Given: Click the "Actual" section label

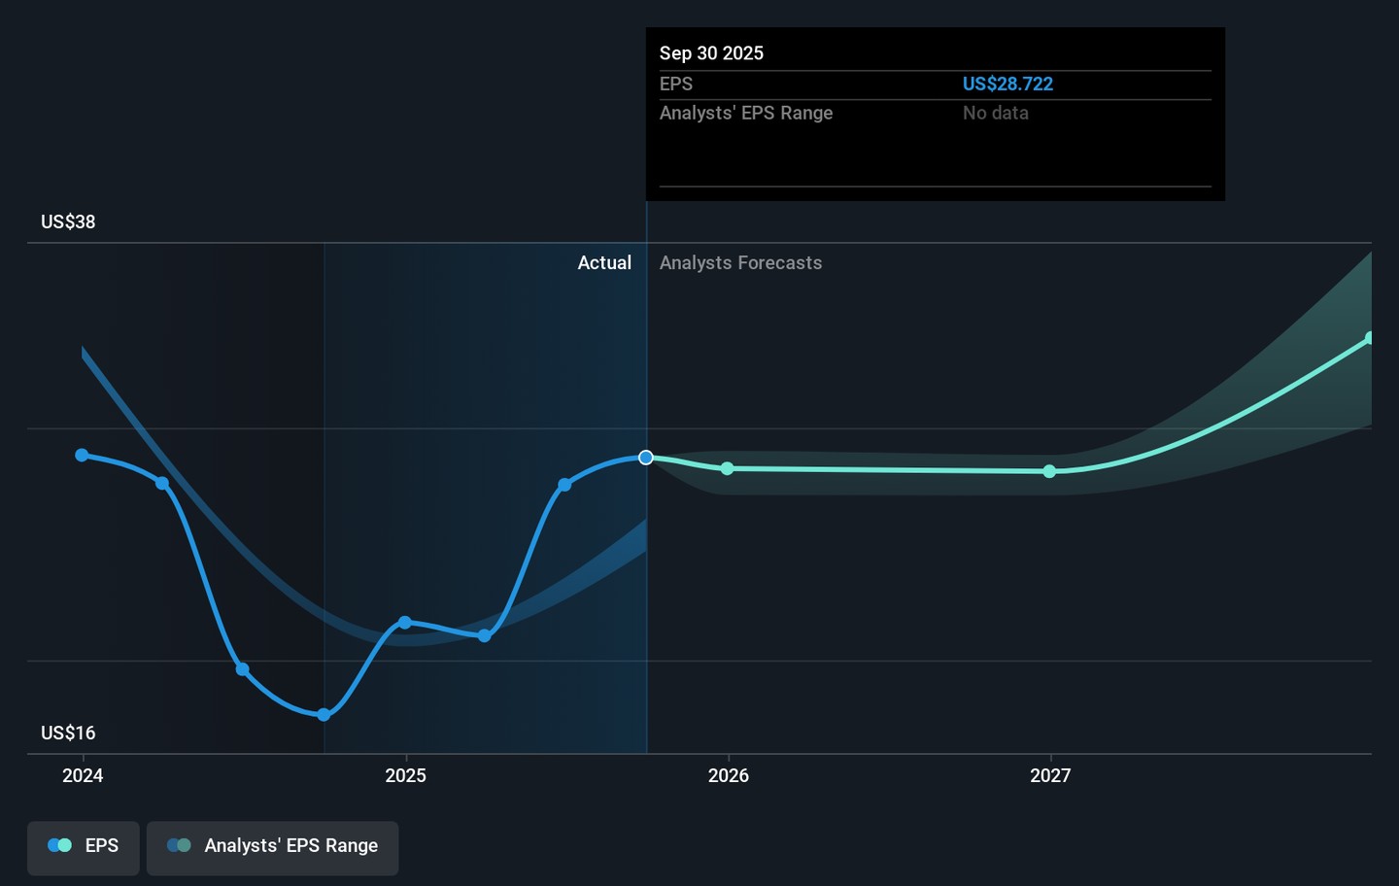Looking at the screenshot, I should pyautogui.click(x=604, y=262).
